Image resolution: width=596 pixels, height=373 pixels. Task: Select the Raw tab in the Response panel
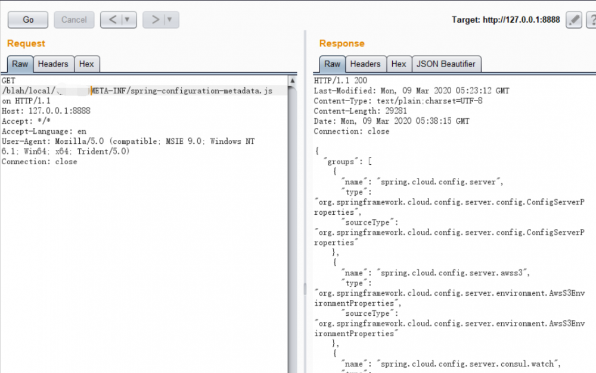(x=332, y=64)
